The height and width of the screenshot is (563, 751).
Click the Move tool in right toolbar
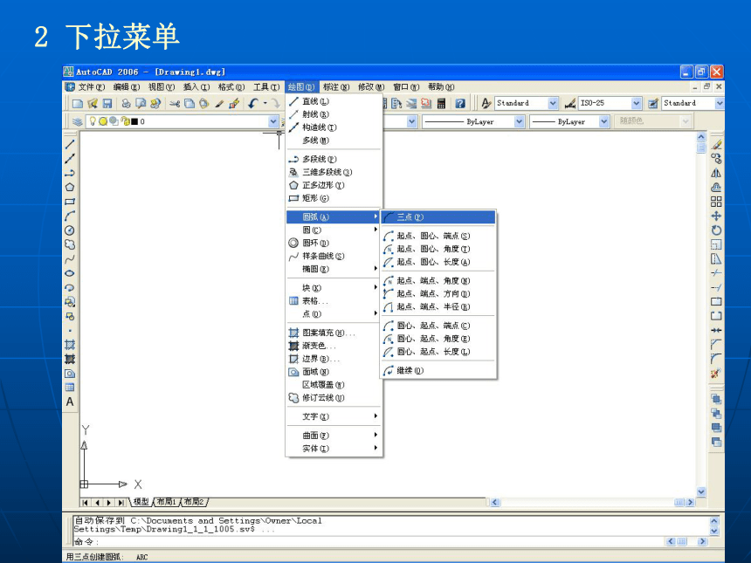coord(716,216)
